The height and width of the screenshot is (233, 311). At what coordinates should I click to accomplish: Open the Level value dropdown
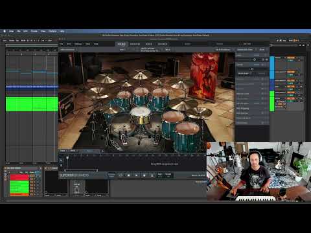pos(257,55)
